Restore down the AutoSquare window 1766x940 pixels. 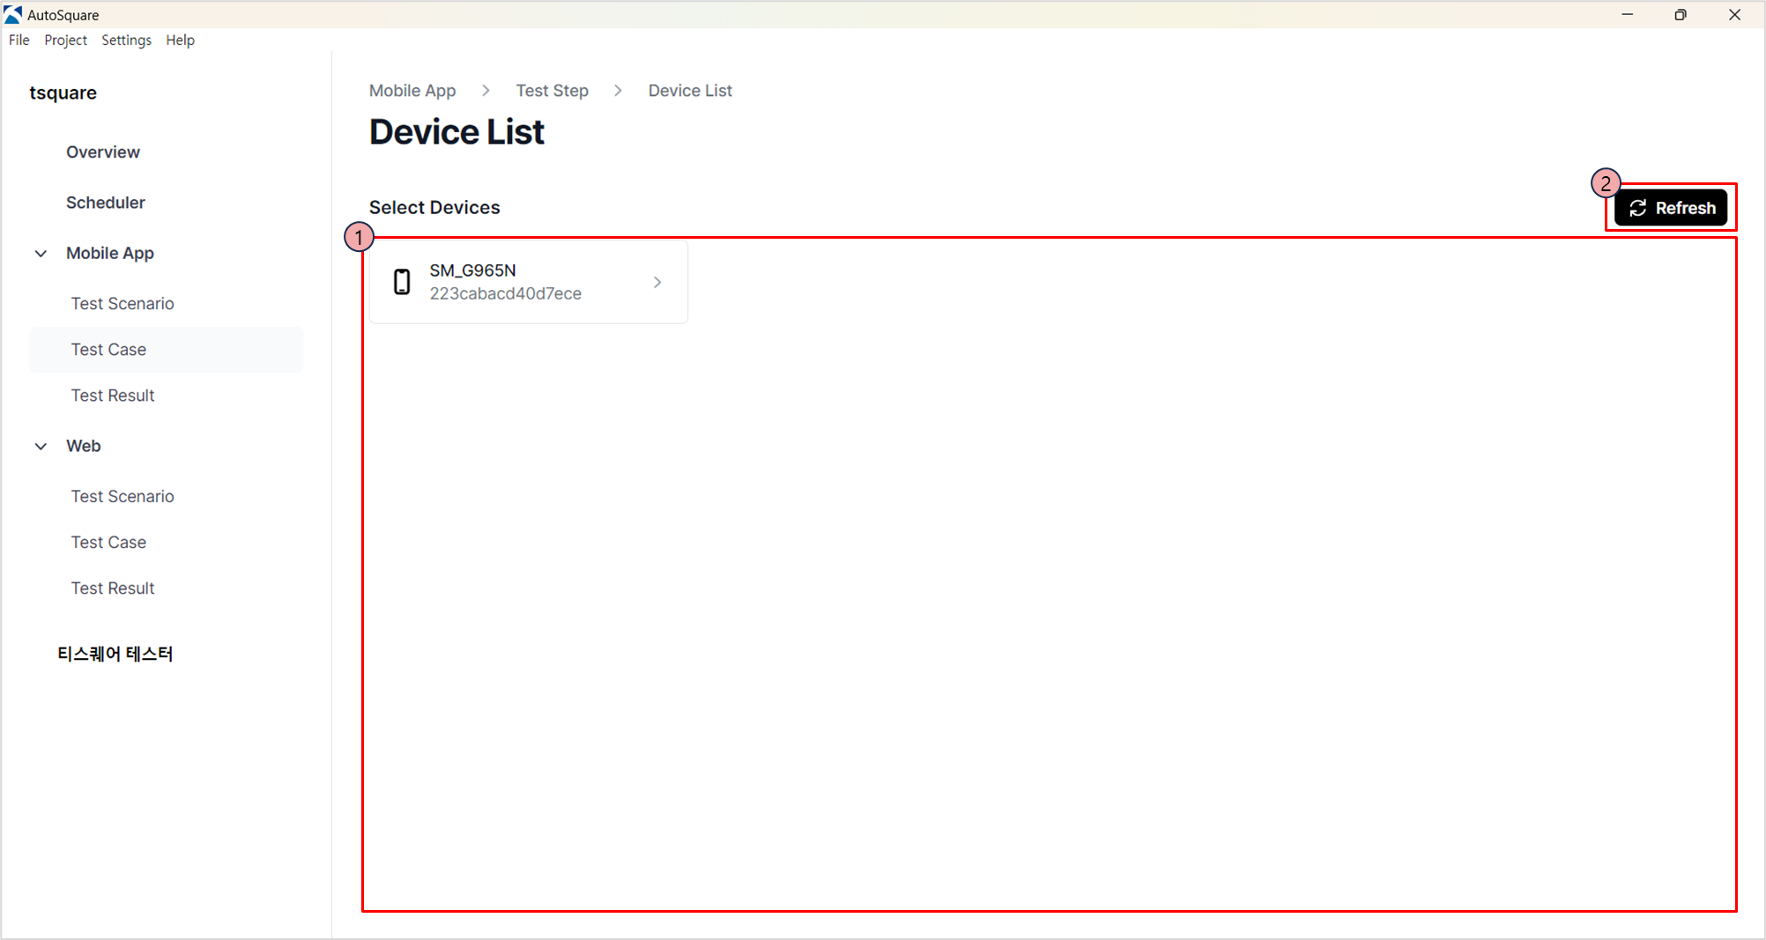point(1681,14)
